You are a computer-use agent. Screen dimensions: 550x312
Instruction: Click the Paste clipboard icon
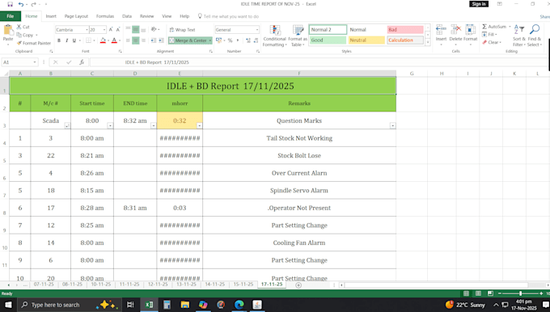(x=8, y=31)
